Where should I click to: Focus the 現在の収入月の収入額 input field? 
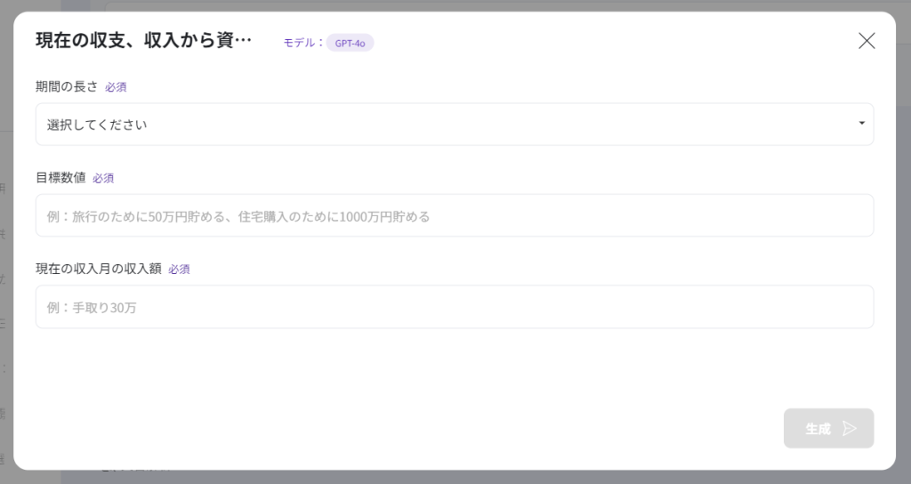pyautogui.click(x=454, y=307)
